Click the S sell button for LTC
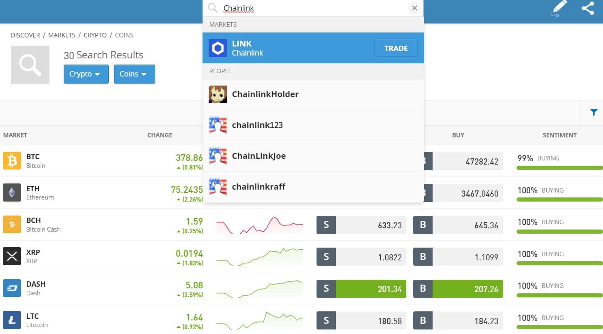 326,321
